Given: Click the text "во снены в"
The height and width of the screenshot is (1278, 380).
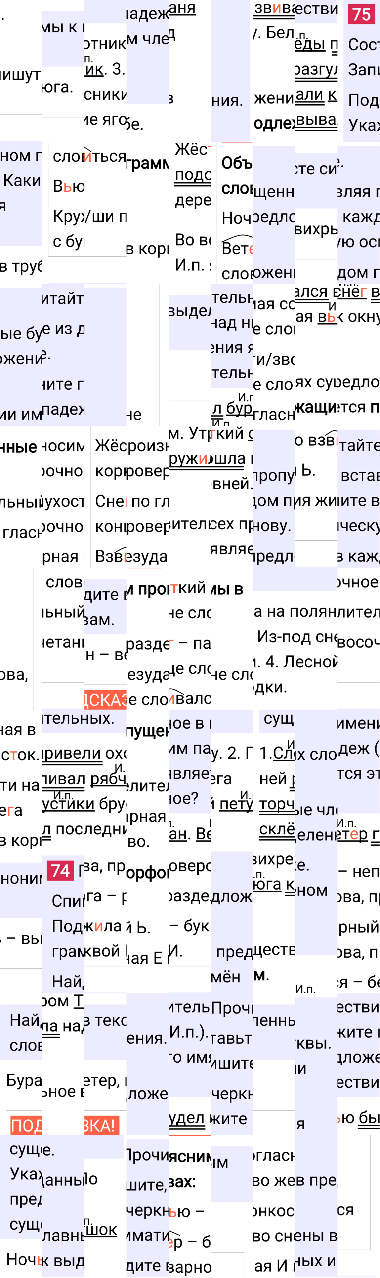Looking at the screenshot, I should point(295,1235).
